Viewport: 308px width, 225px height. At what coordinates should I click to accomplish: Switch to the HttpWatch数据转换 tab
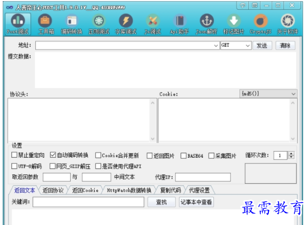tap(129, 190)
